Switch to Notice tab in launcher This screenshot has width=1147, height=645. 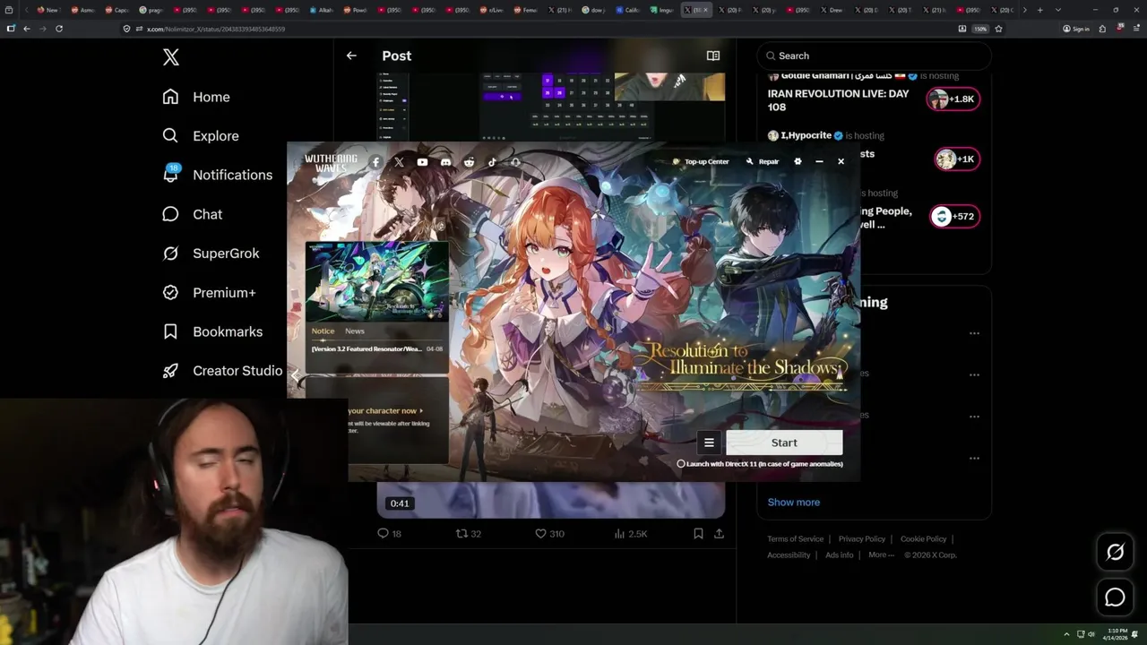tap(323, 331)
